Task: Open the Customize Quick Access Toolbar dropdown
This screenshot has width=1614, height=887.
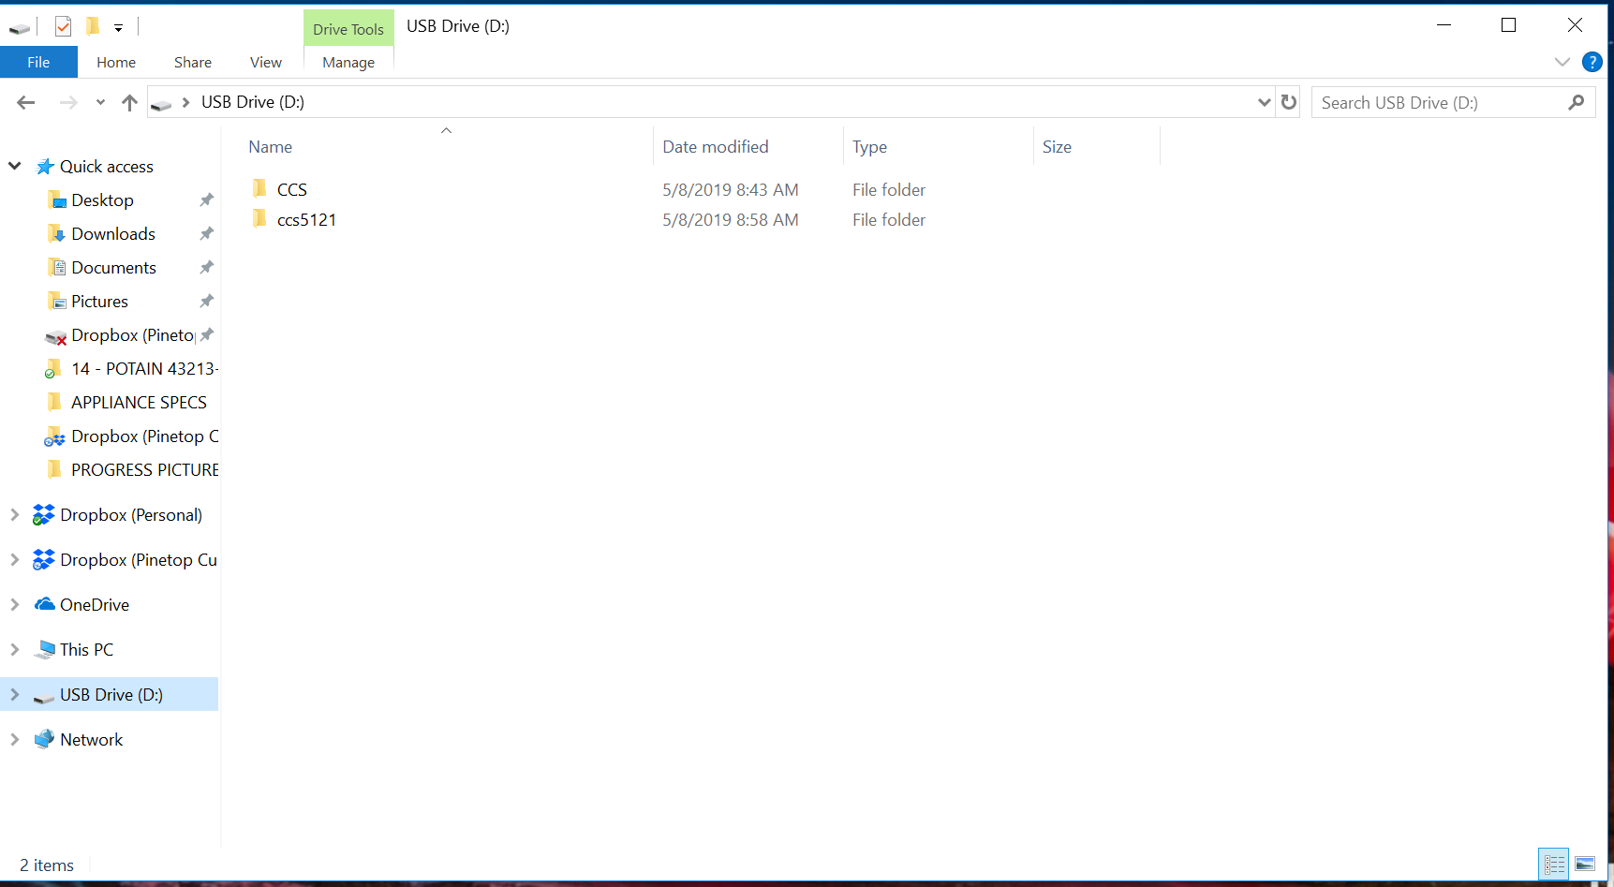Action: tap(118, 28)
